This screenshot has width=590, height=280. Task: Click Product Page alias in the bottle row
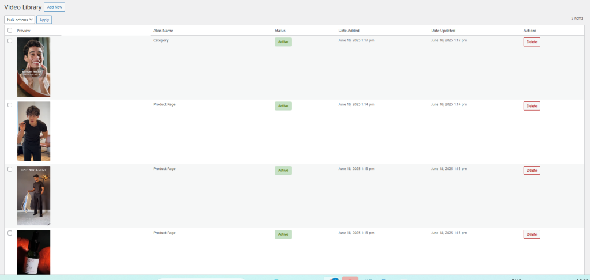pyautogui.click(x=164, y=233)
